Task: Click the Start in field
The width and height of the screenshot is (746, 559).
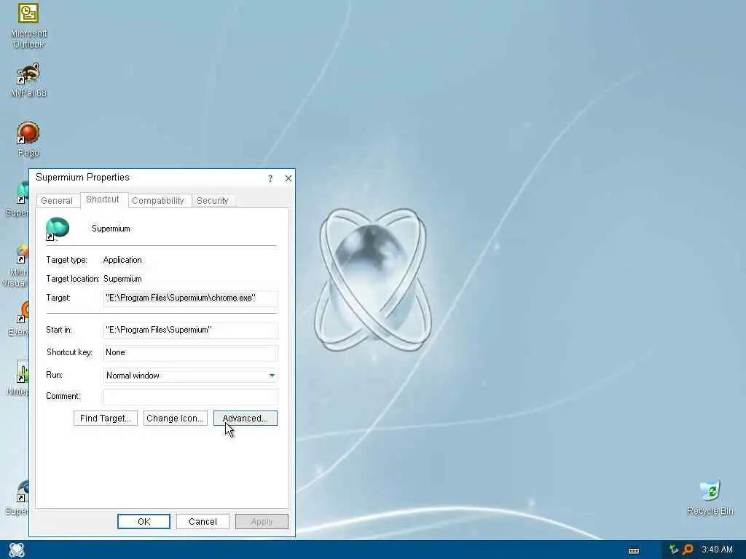Action: (x=190, y=330)
